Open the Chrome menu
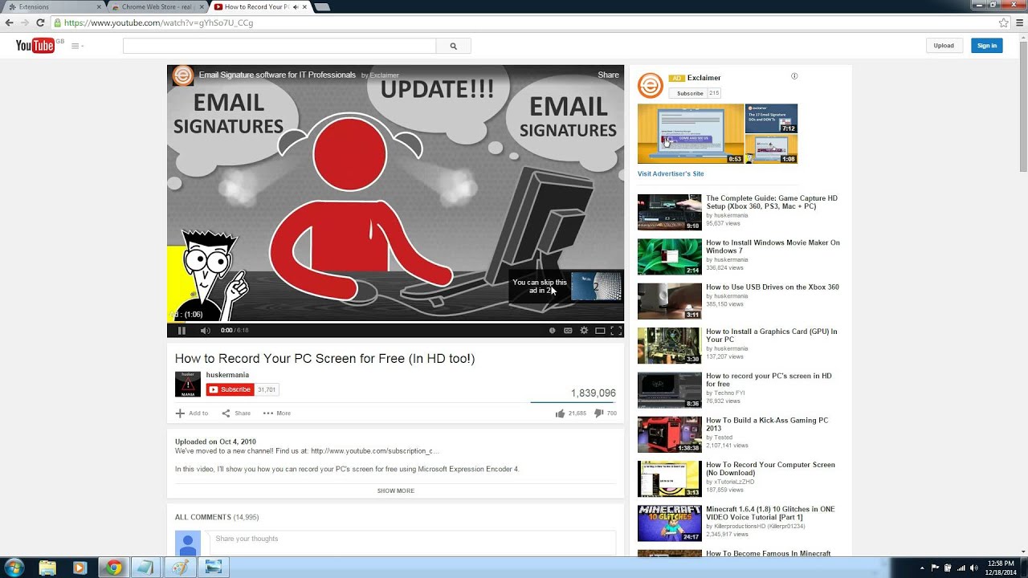The image size is (1028, 578). click(x=1020, y=22)
